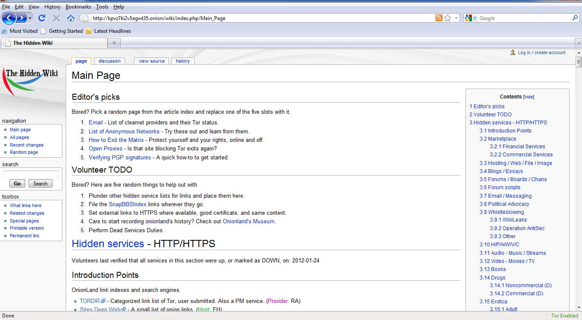Click the RSS feed icon in address bar
Screen dimensions: 582x320
439,18
